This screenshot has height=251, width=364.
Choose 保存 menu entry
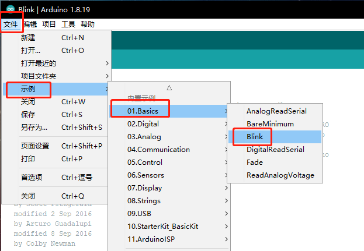(56, 115)
